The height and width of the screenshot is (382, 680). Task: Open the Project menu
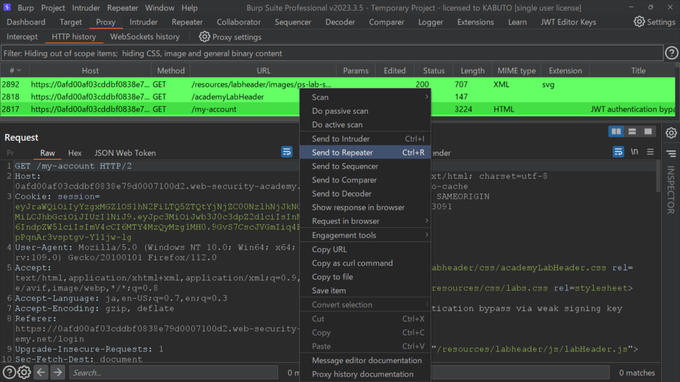[53, 8]
